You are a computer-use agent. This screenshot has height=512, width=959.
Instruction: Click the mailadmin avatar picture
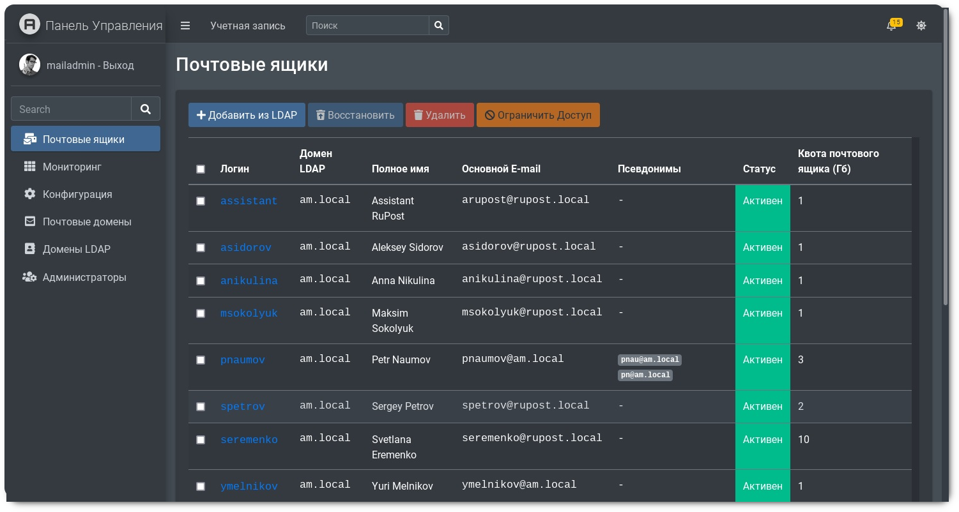(29, 65)
